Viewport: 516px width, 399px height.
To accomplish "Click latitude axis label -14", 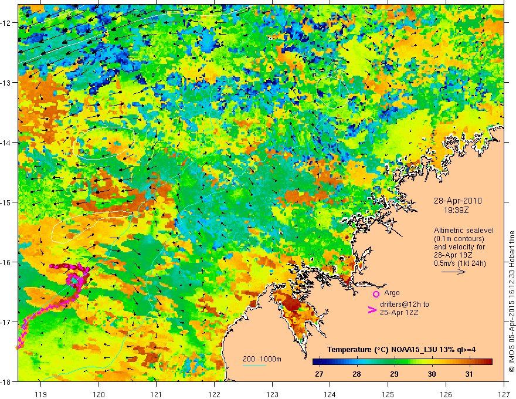I will pyautogui.click(x=6, y=143).
